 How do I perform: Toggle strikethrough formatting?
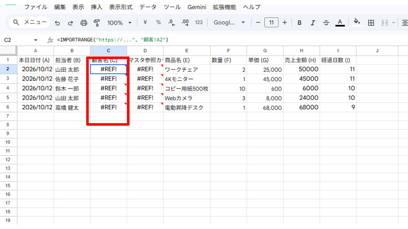pyautogui.click(x=326, y=23)
